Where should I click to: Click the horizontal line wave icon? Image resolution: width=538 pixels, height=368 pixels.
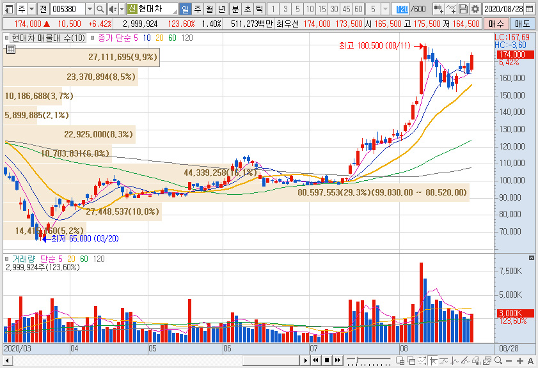click(444, 360)
